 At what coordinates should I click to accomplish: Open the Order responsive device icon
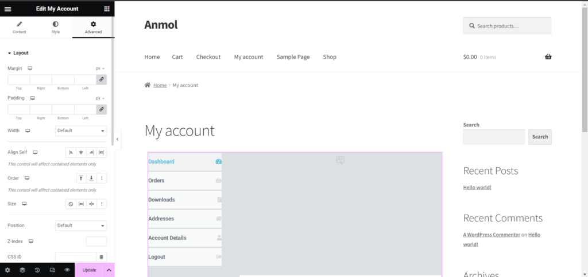pos(27,178)
